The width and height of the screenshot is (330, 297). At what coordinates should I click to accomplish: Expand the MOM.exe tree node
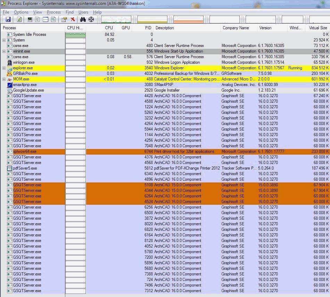tap(4, 79)
